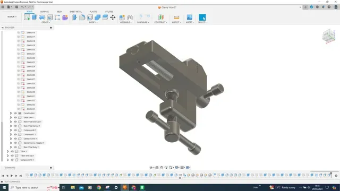Open the INSPECT menu label
Image resolution: width=340 pixels, height=191 pixels.
(176, 22)
